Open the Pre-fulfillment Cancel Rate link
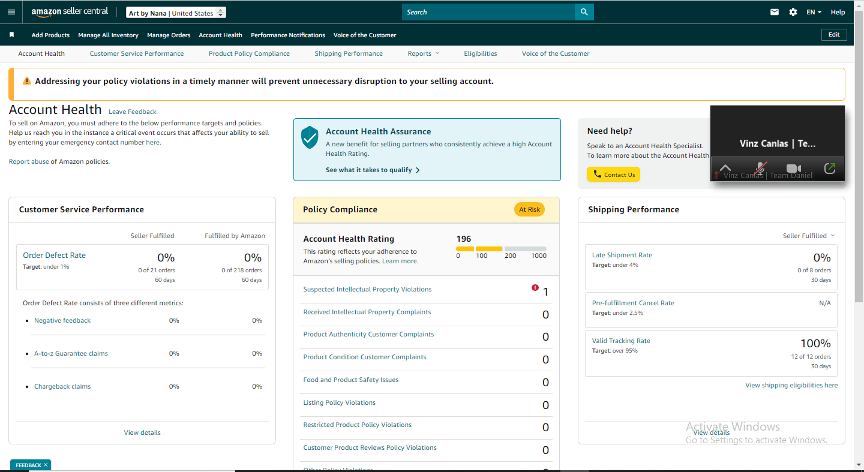Viewport: 864px width, 472px height. (633, 303)
